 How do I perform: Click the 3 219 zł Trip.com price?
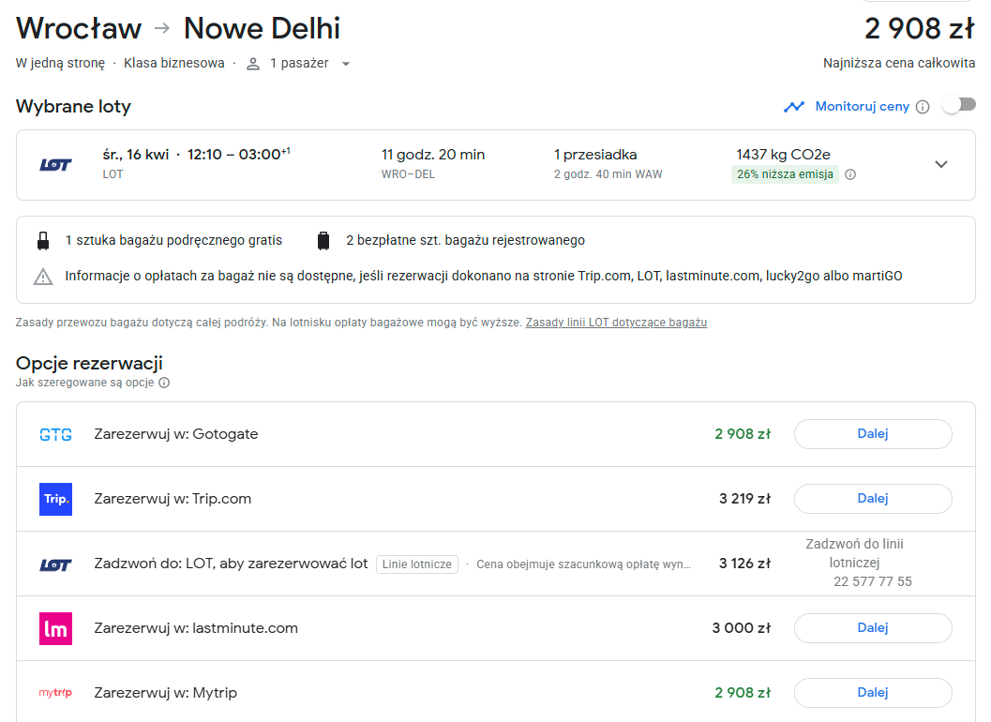(745, 499)
